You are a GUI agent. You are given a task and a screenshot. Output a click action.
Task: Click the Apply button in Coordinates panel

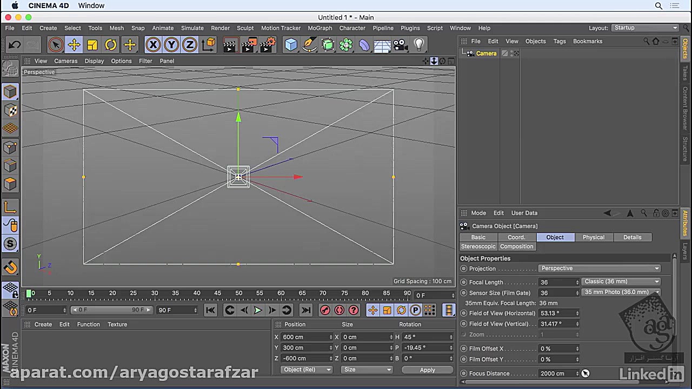pos(427,370)
